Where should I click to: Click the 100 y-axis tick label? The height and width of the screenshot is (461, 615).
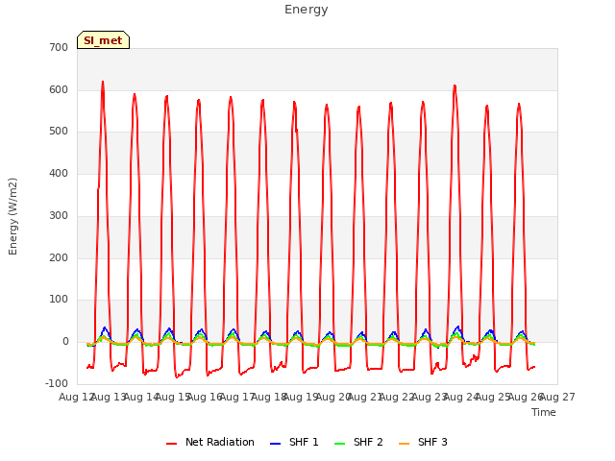(59, 300)
